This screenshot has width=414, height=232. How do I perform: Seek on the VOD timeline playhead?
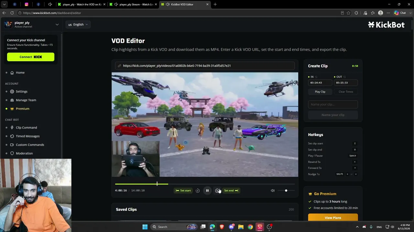click(157, 184)
